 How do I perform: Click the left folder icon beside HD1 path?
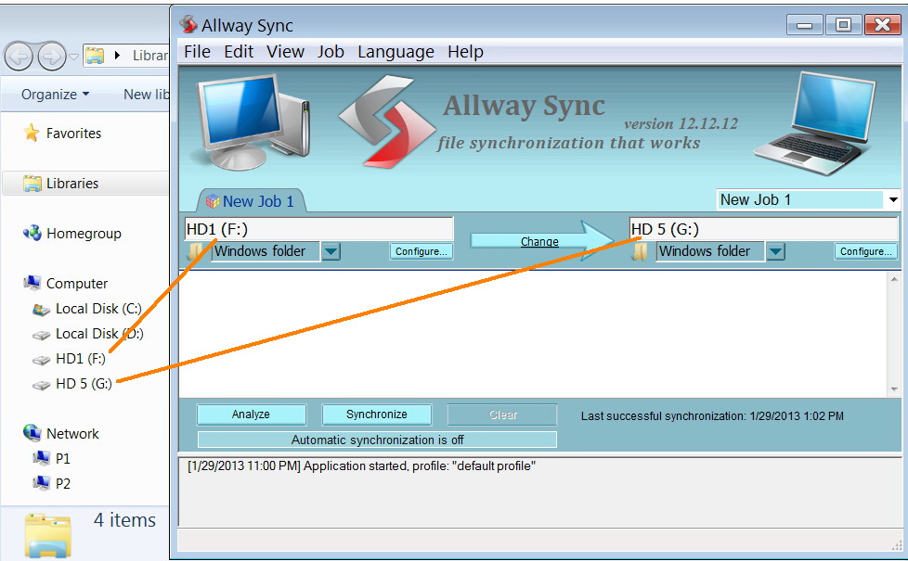[x=195, y=251]
